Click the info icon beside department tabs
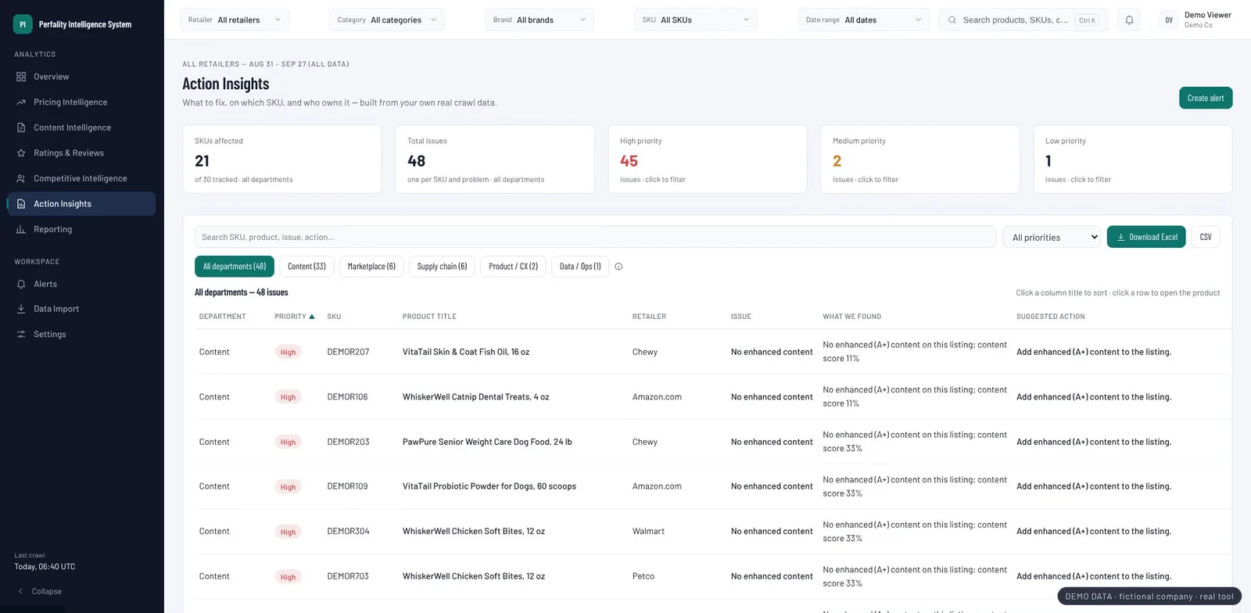Image resolution: width=1251 pixels, height=613 pixels. (618, 267)
